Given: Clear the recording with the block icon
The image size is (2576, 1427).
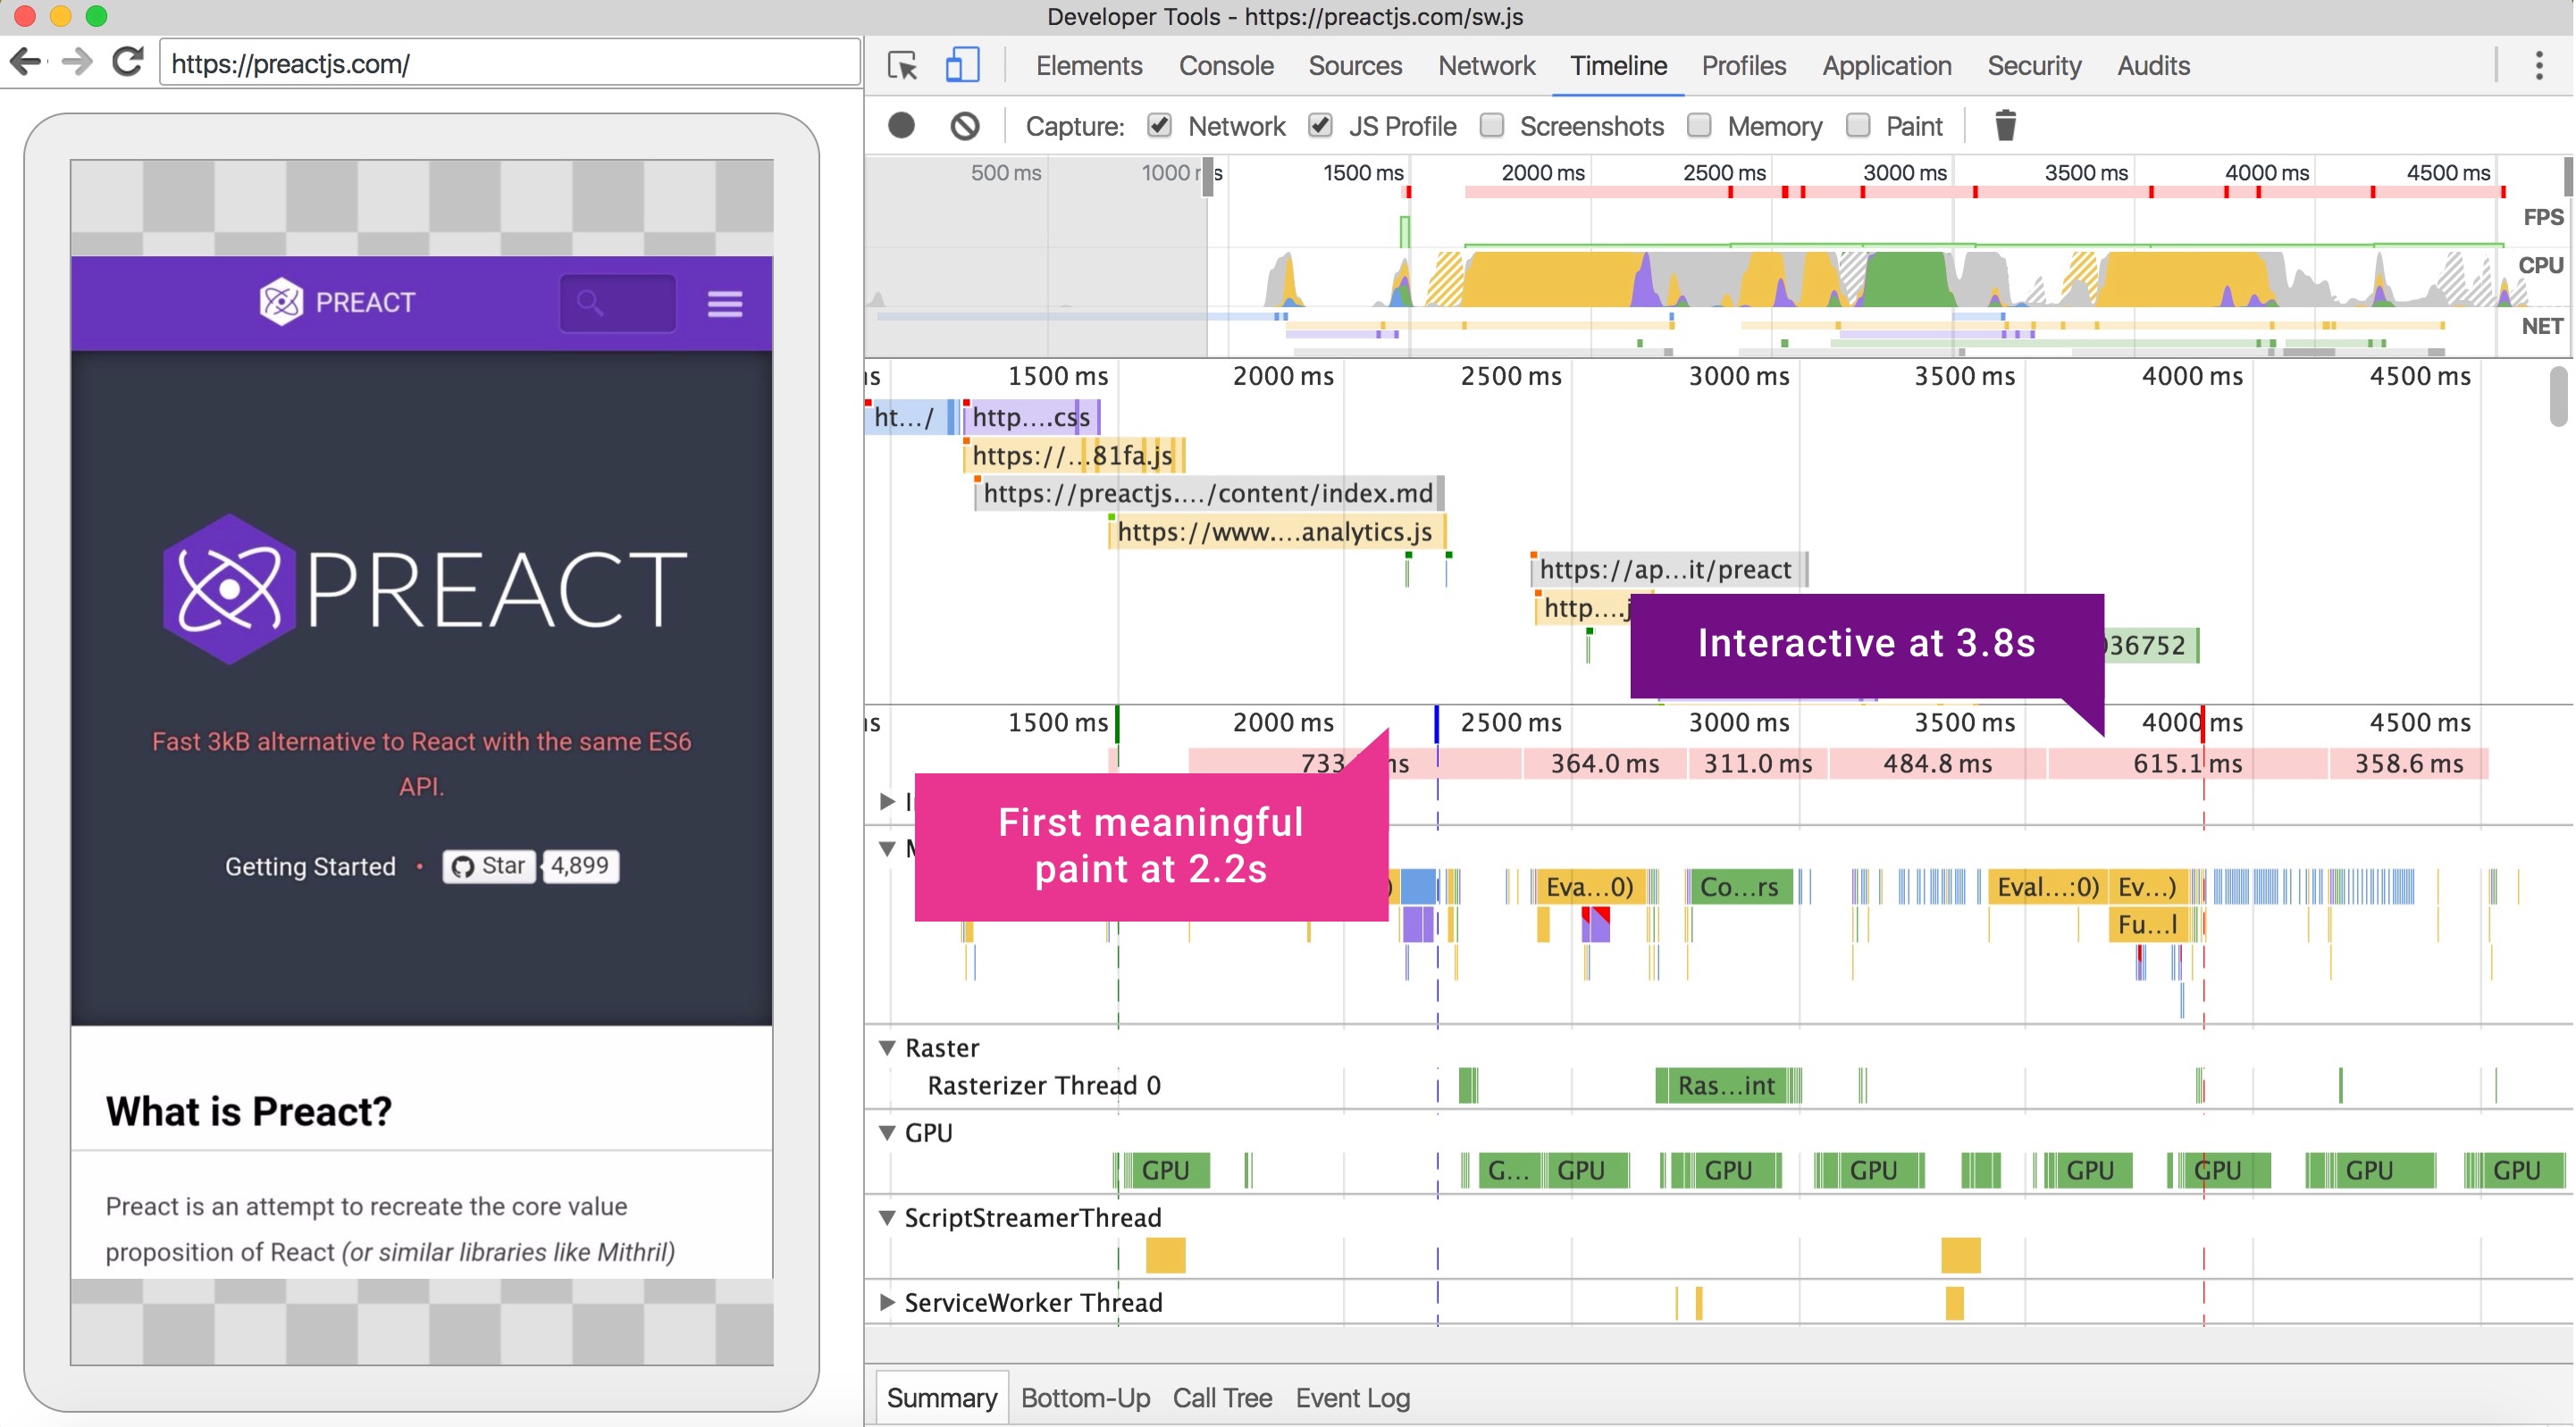Looking at the screenshot, I should coord(965,125).
